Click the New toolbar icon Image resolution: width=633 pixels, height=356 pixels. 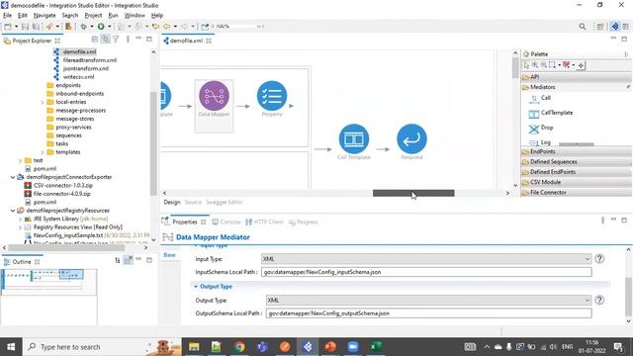point(8,27)
